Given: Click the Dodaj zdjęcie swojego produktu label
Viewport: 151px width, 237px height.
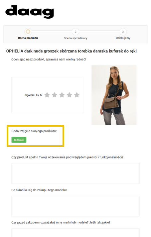Looking at the screenshot, I should point(34,131).
